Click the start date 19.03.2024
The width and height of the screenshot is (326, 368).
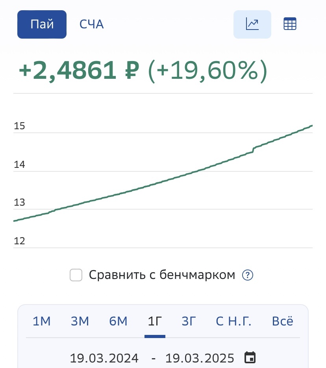[104, 358]
